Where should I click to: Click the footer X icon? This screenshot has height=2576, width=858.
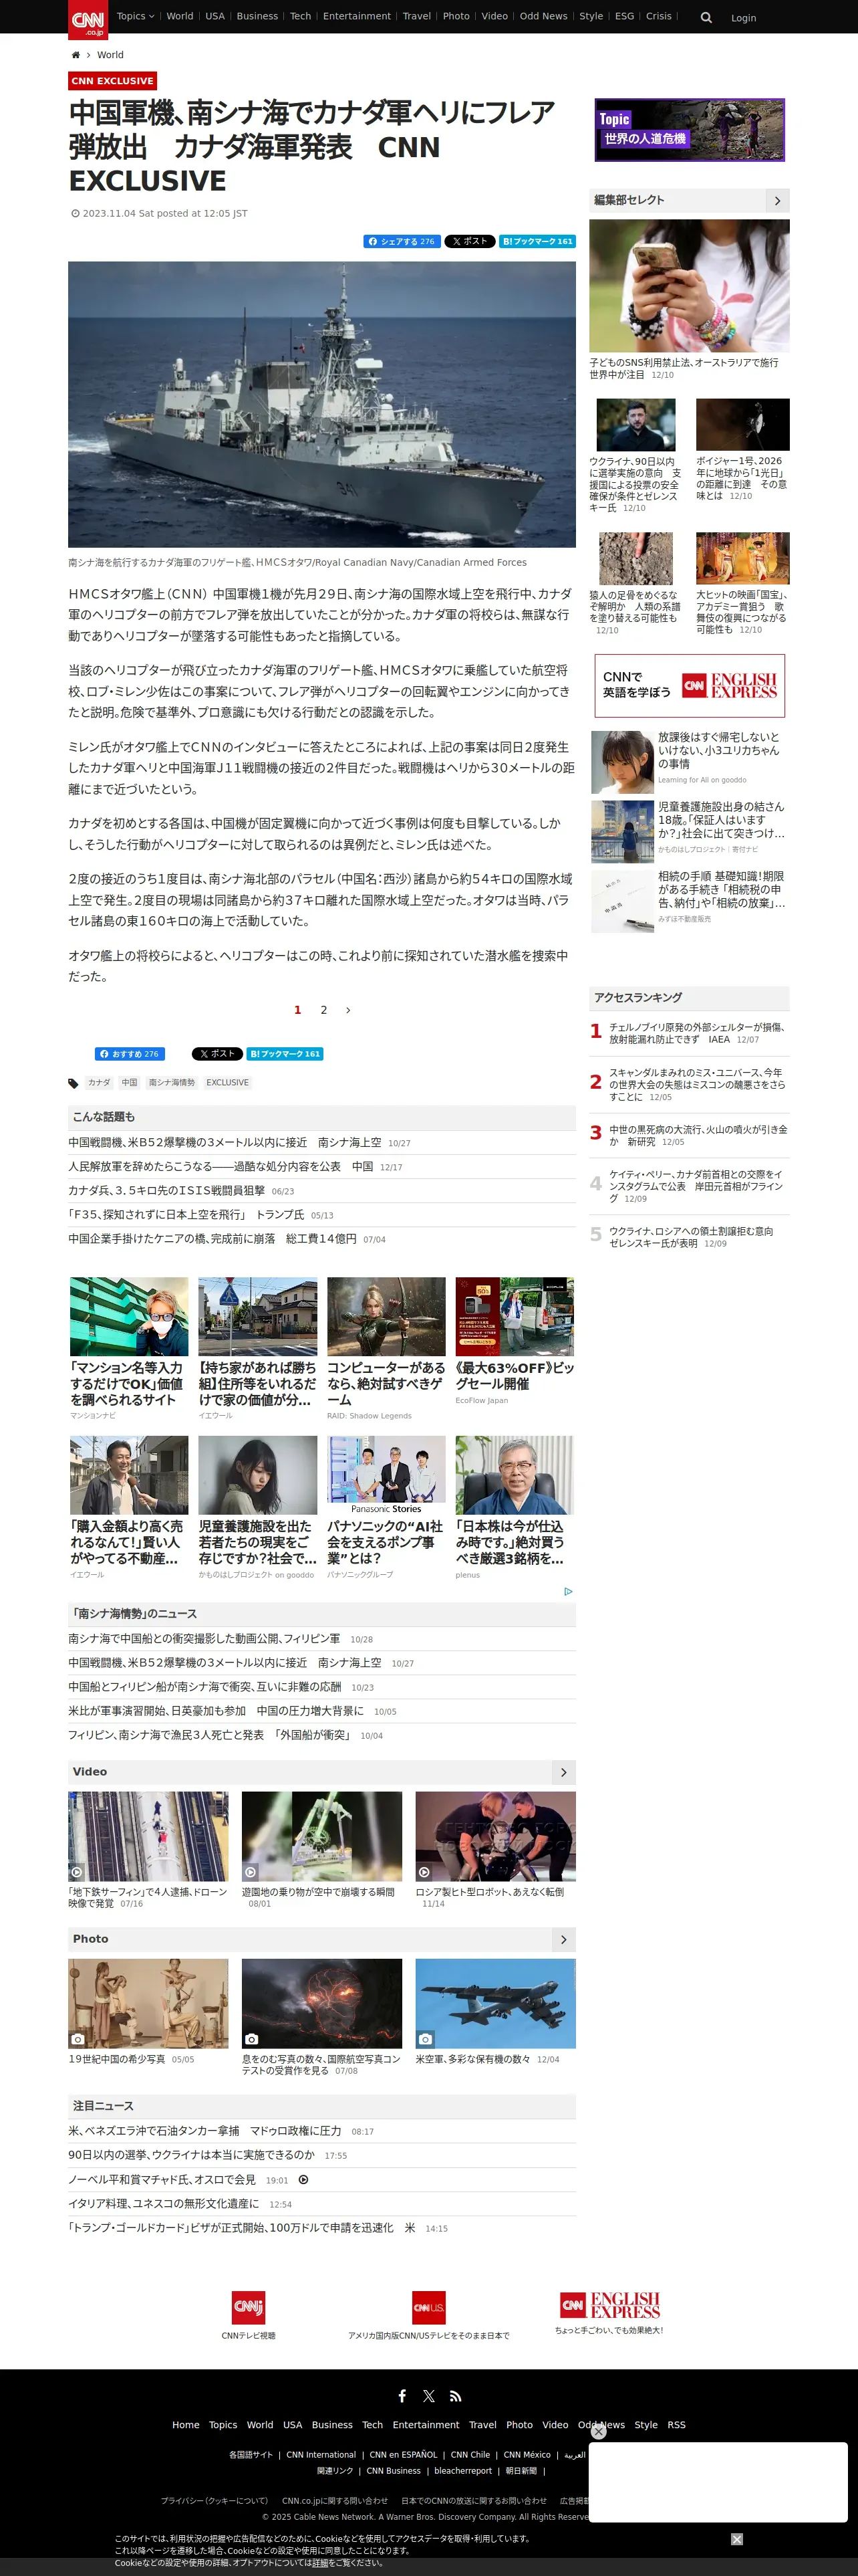[428, 2396]
